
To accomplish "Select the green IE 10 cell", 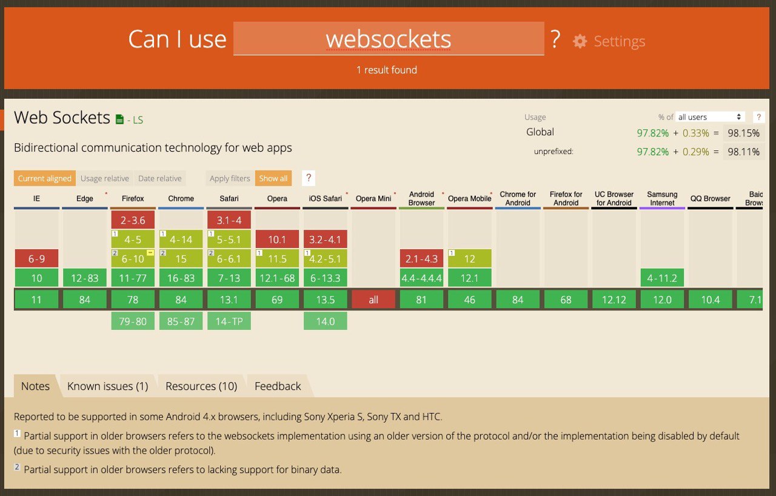I will (x=37, y=278).
